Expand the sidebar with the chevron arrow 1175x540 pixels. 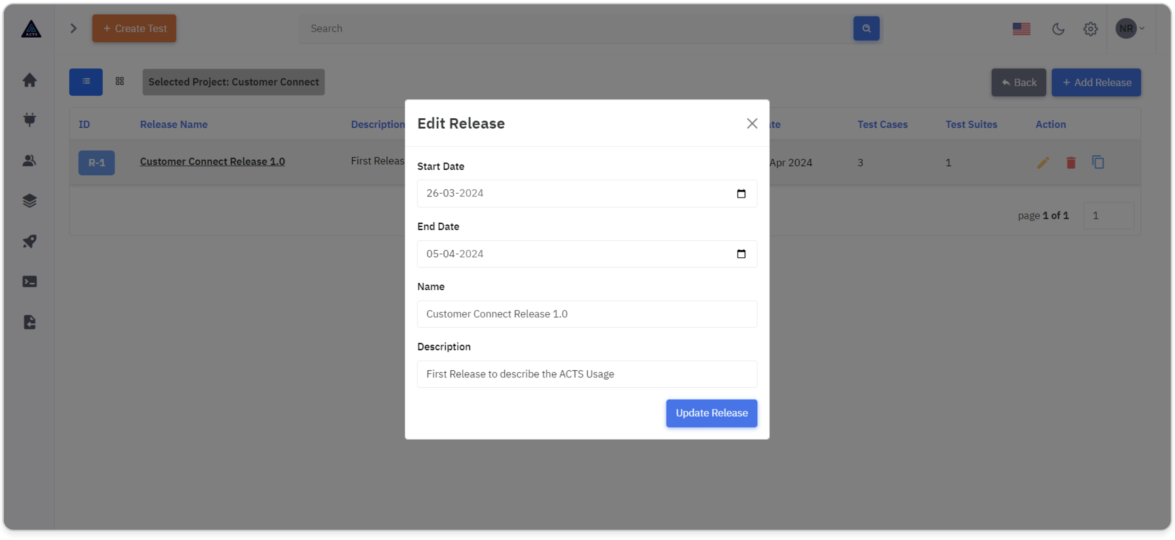74,28
